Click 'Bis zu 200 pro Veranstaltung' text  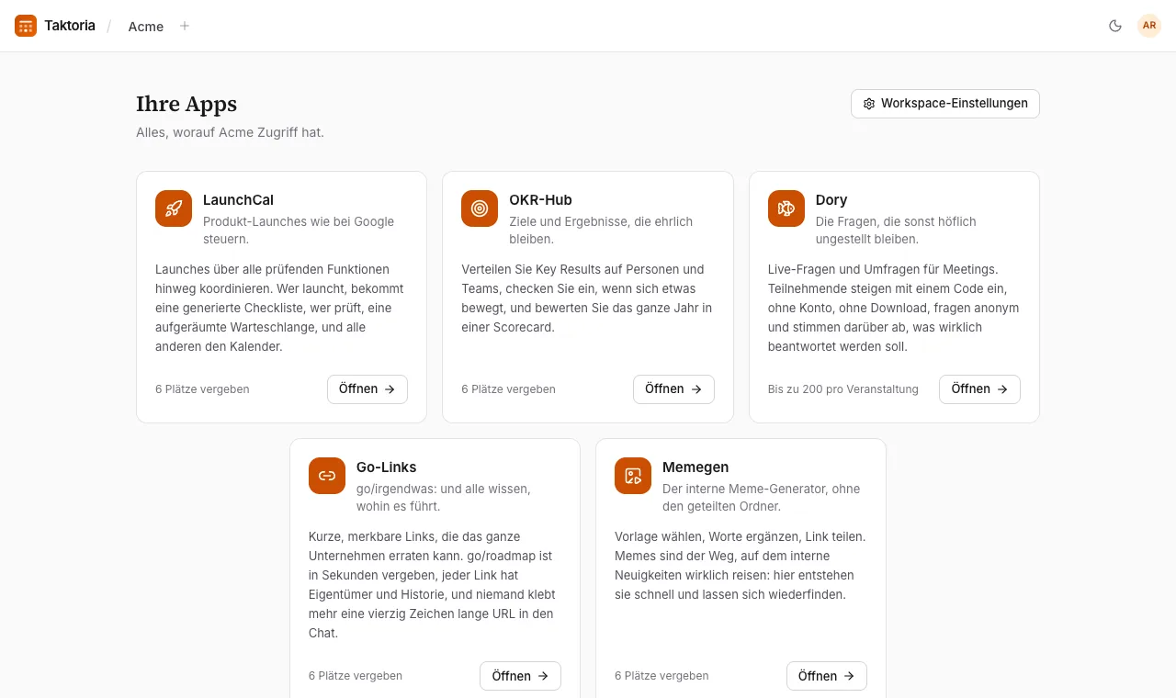coord(843,389)
